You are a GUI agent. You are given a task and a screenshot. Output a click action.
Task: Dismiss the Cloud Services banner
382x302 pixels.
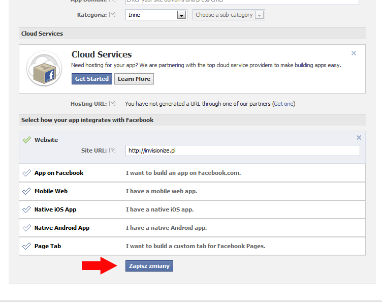click(354, 53)
